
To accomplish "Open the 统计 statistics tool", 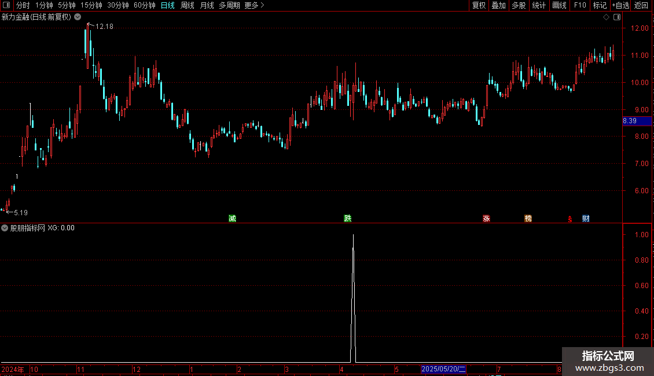I will [539, 5].
